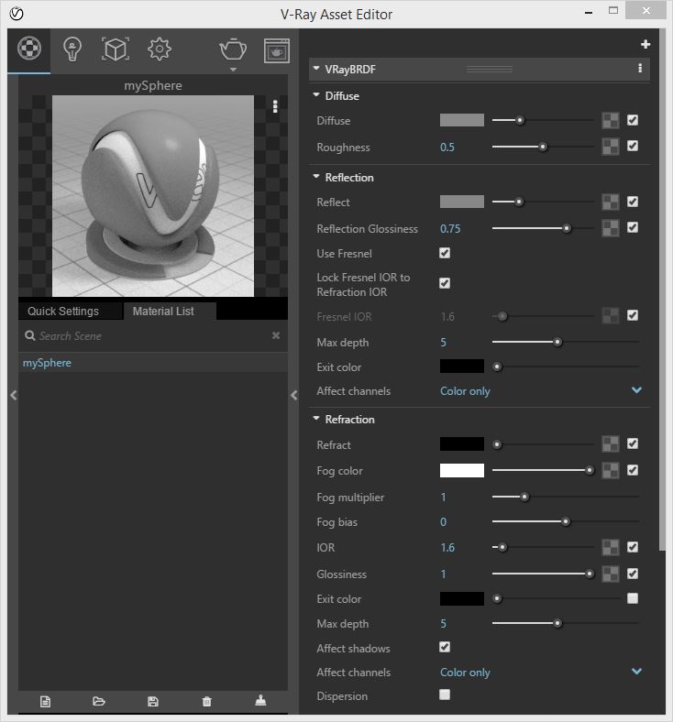Collapse the far left panel arrow
Image resolution: width=673 pixels, height=722 pixels.
pos(14,395)
